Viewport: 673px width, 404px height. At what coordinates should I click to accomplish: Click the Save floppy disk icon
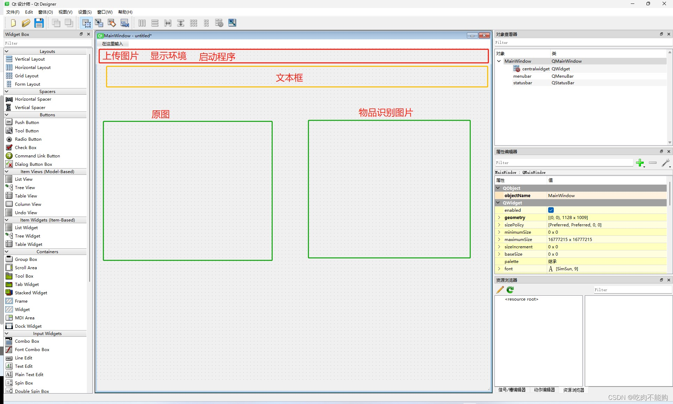pos(39,23)
